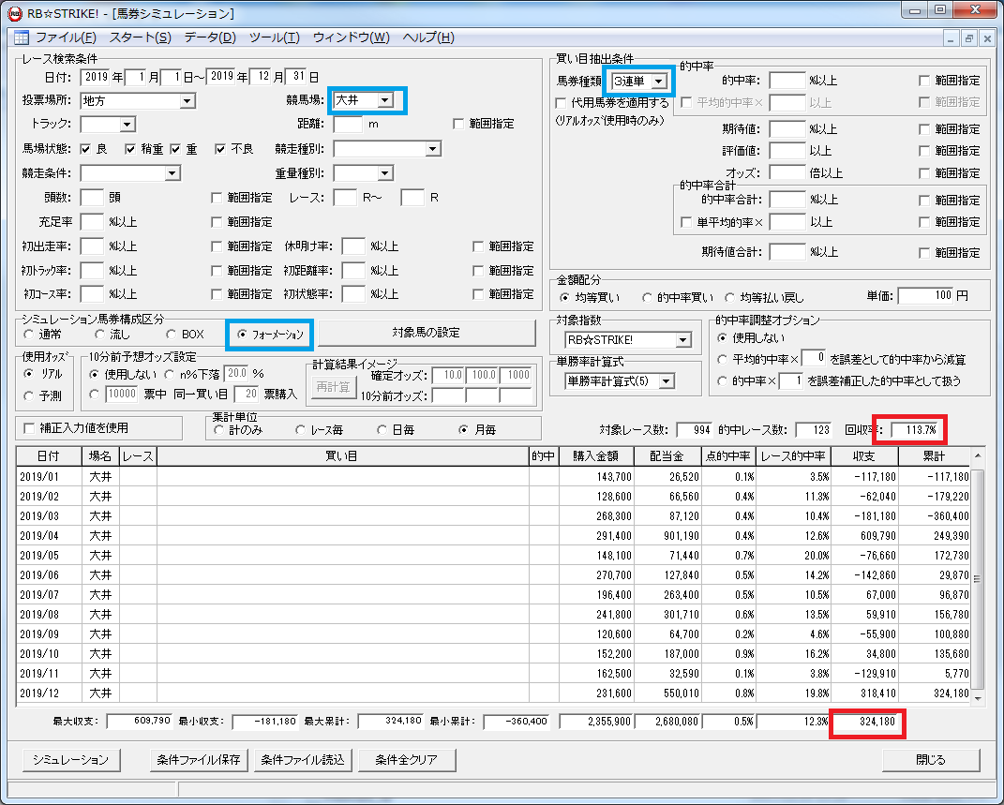Screen dimensions: 1004x805
Task: Open the ヘルプ(H) menu
Action: (428, 37)
